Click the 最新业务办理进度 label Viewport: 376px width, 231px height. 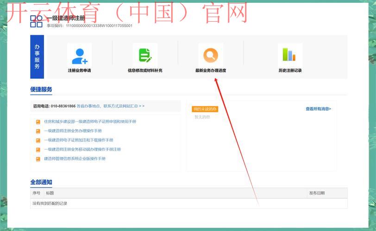point(211,70)
